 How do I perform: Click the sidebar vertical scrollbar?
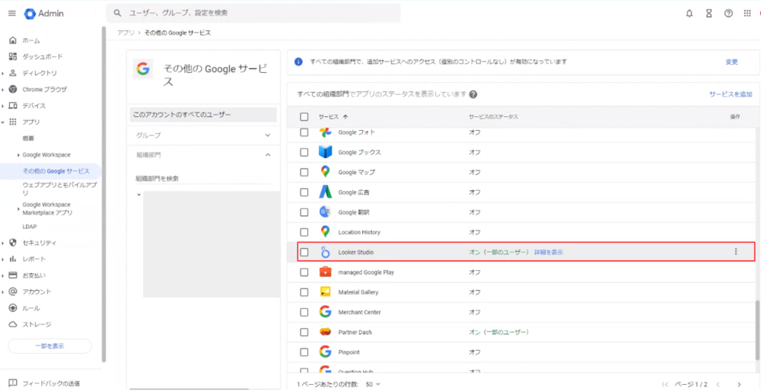point(103,194)
